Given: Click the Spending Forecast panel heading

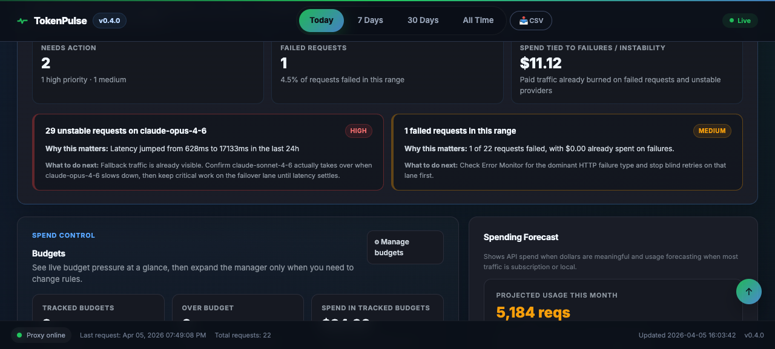Looking at the screenshot, I should click(x=521, y=237).
